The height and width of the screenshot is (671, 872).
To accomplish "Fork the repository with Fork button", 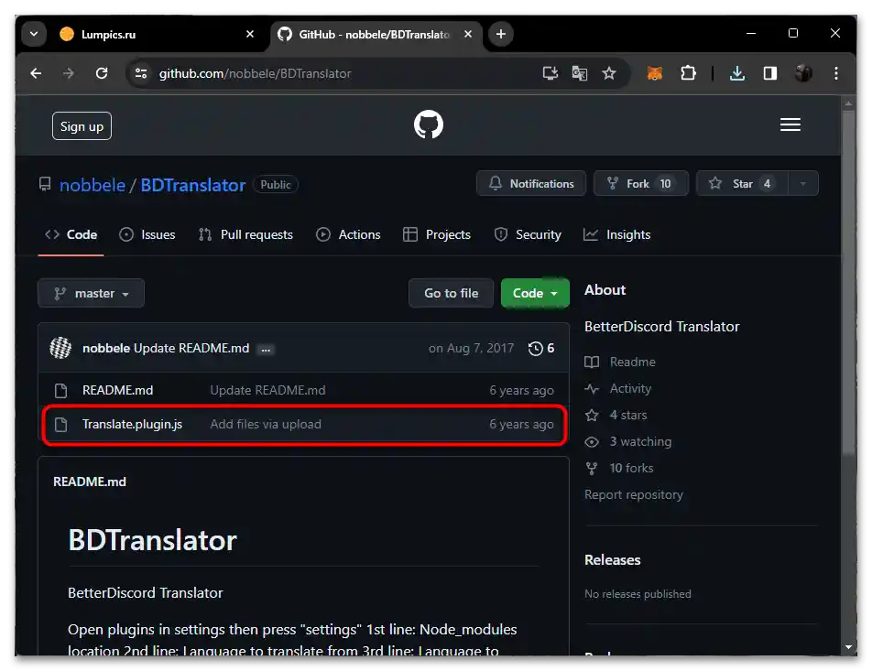I will 640,183.
